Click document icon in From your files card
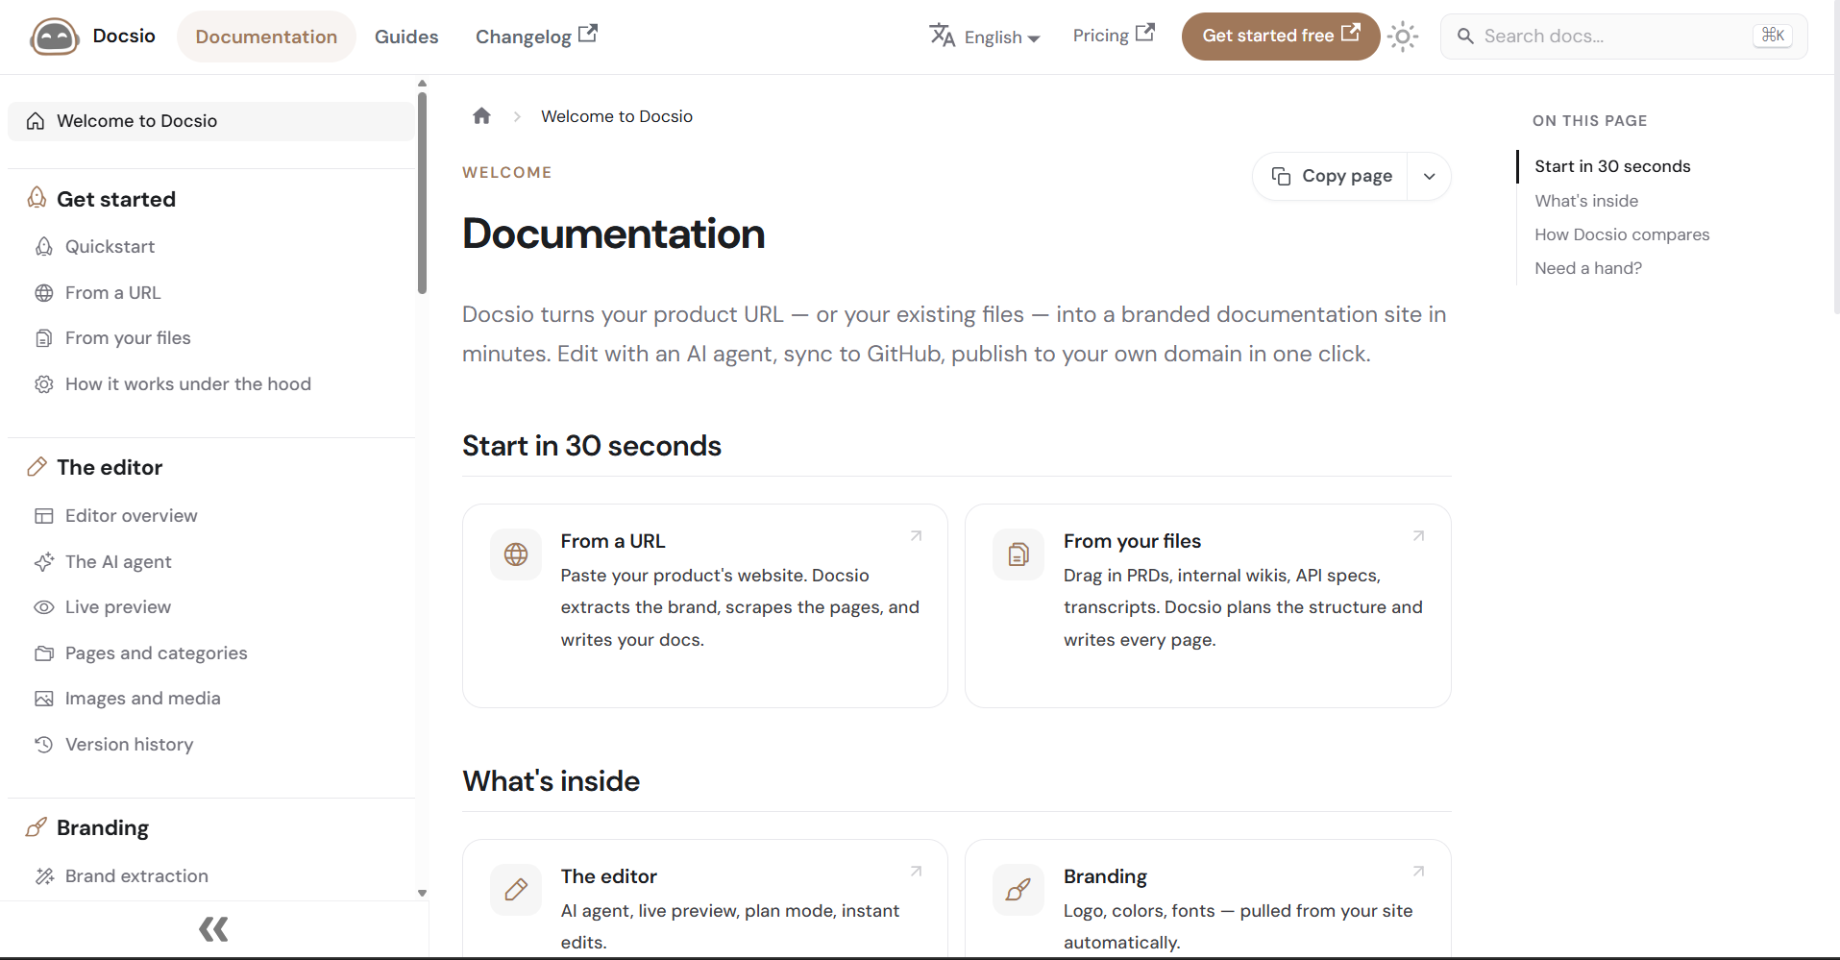Screen dimensions: 1840x960 pyautogui.click(x=1018, y=554)
